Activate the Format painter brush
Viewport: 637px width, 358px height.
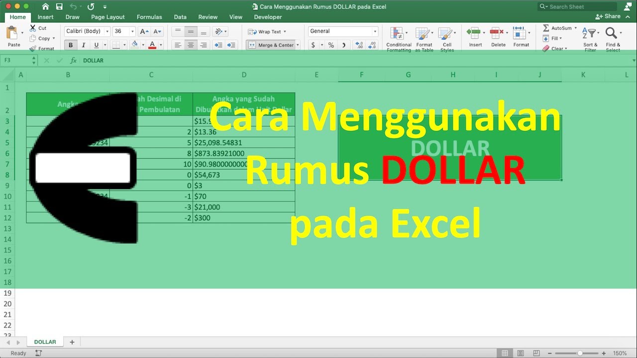[x=42, y=48]
